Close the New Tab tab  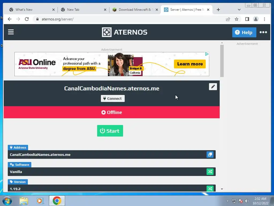[x=105, y=10]
